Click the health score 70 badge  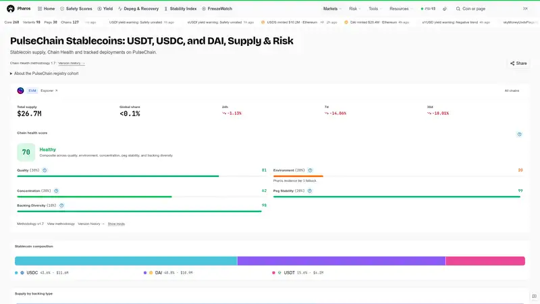[26, 153]
